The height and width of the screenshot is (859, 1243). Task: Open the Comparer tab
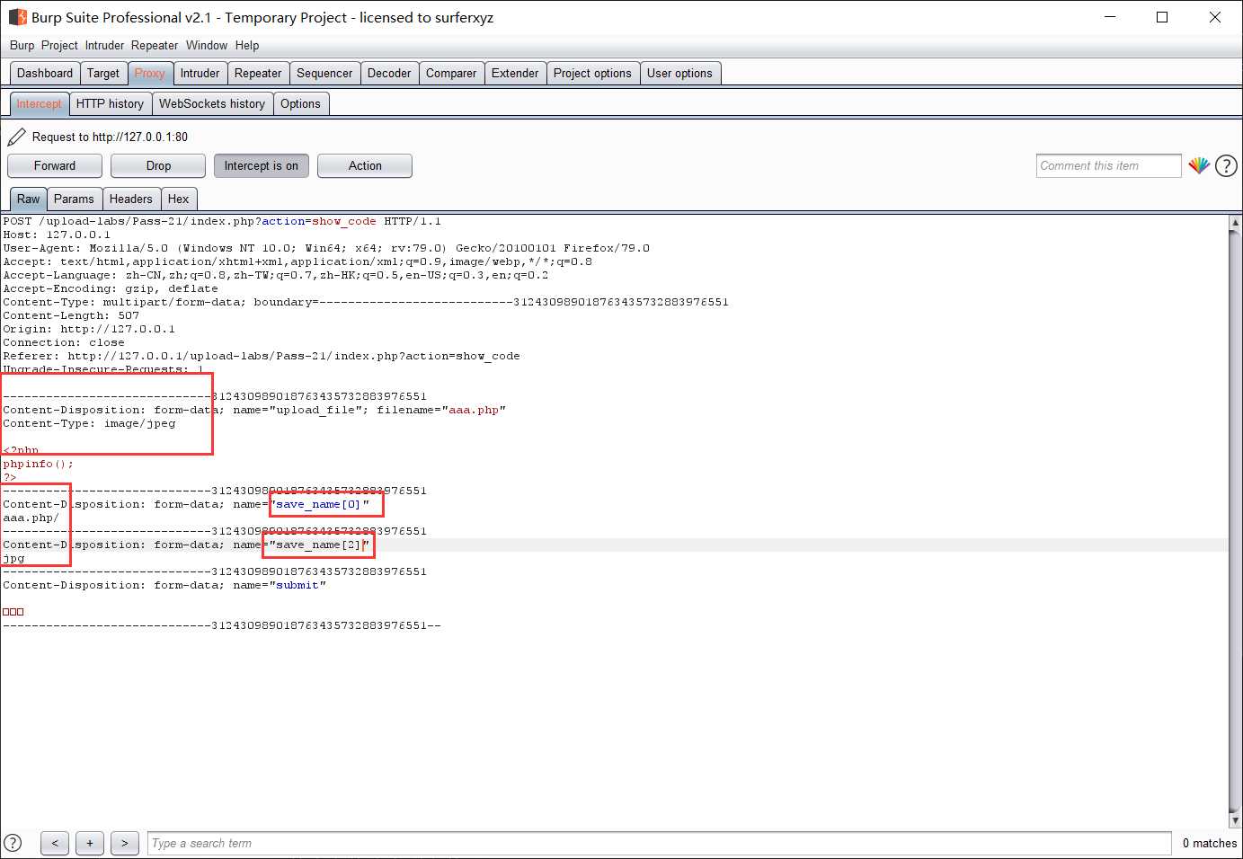tap(451, 74)
